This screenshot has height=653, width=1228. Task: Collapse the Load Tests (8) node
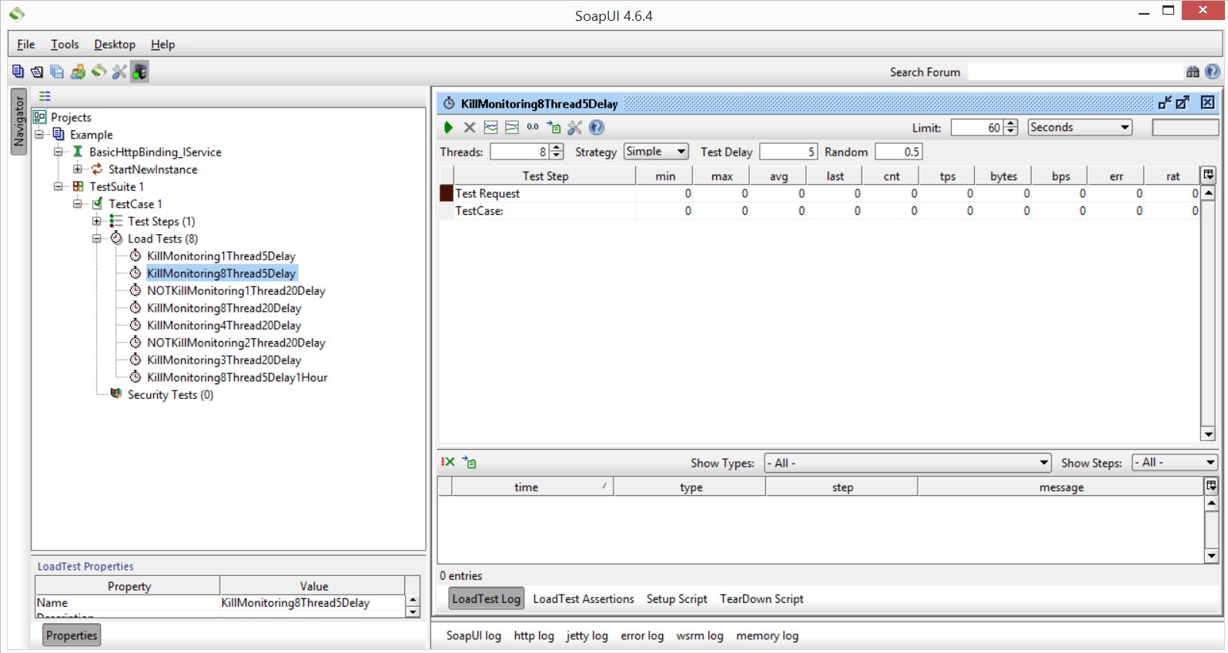pos(96,238)
